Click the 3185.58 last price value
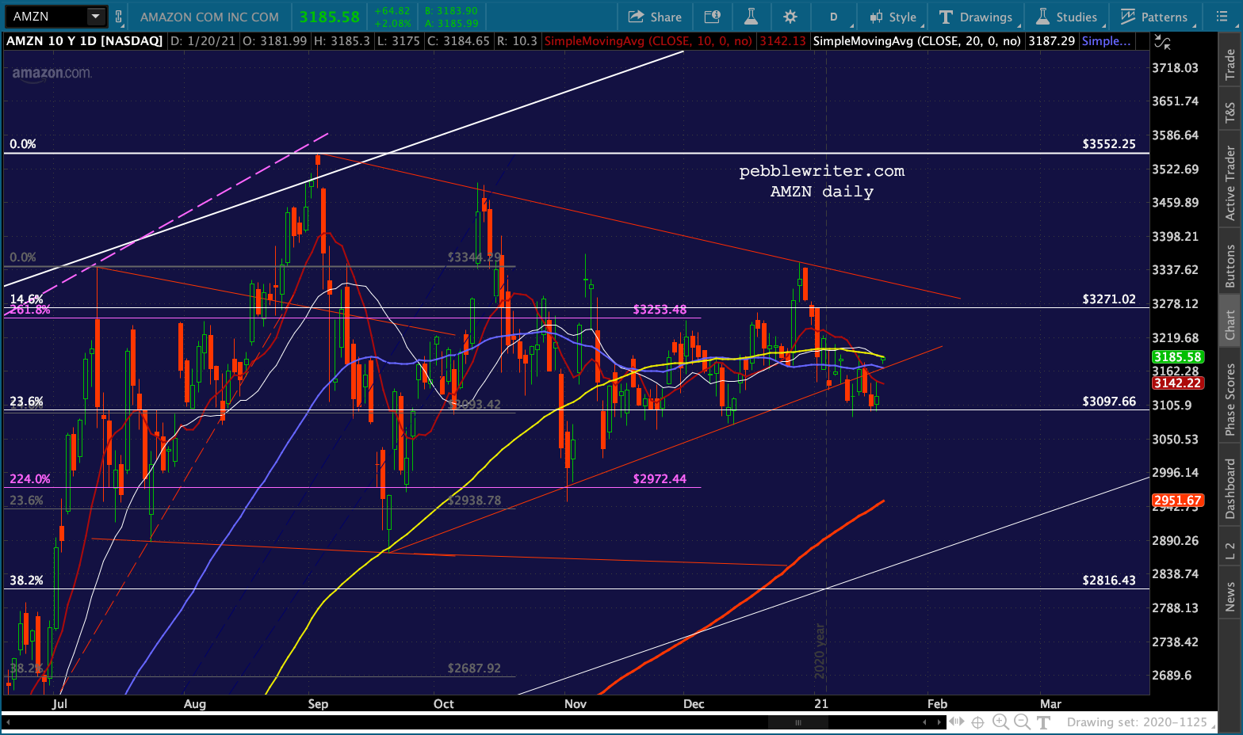The height and width of the screenshot is (735, 1243). [330, 17]
